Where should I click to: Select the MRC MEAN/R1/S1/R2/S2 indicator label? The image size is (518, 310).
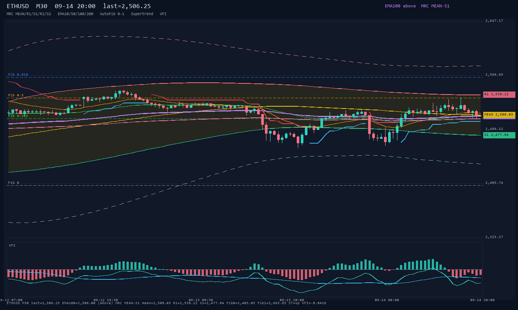click(29, 14)
